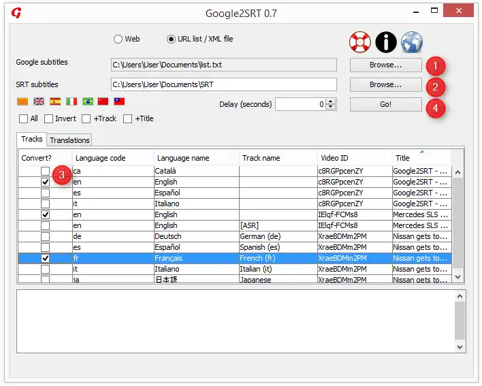Image resolution: width=482 pixels, height=386 pixels.
Task: Sort by Language code column header
Action: click(113, 158)
